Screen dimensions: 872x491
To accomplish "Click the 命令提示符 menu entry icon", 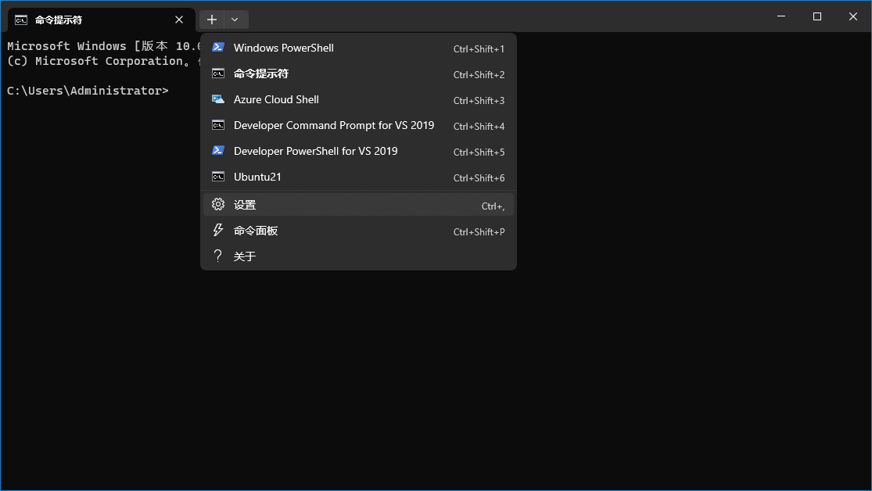I will 218,73.
